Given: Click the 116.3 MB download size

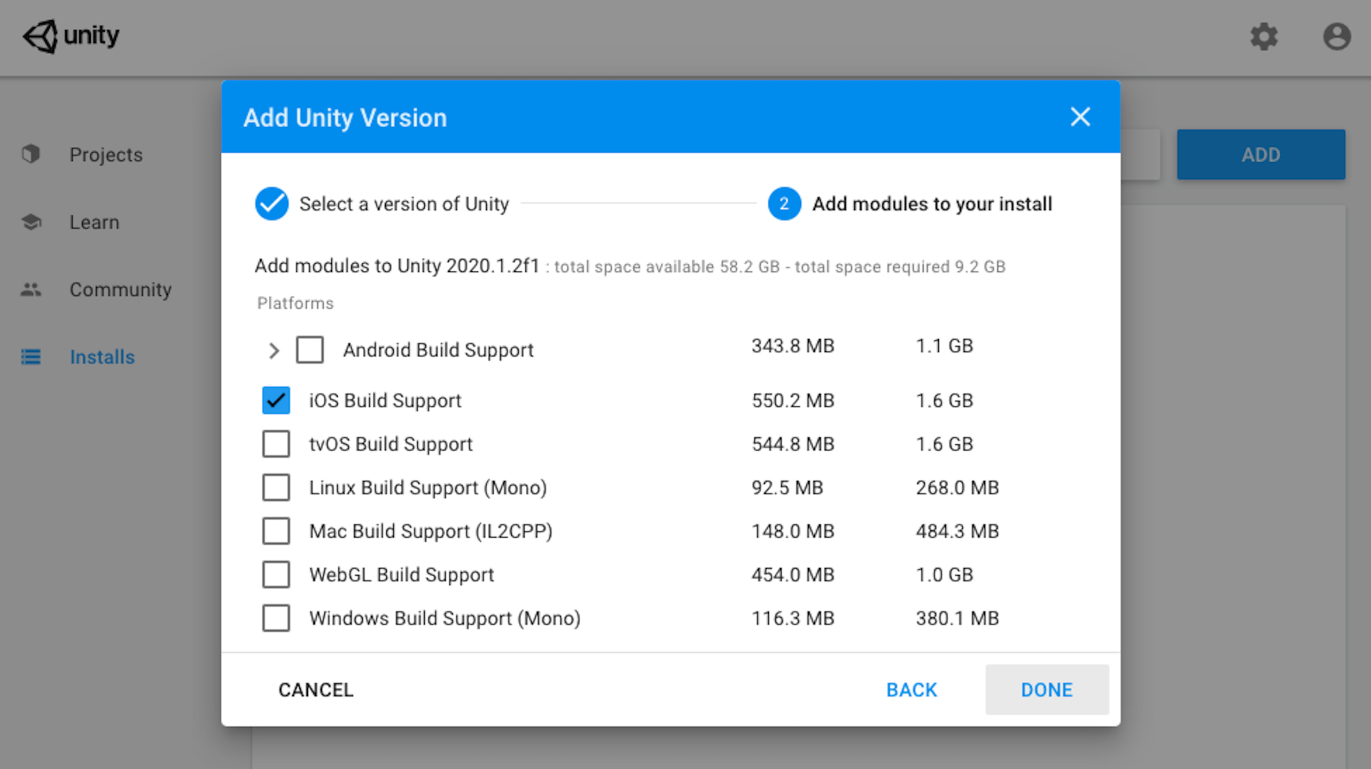Looking at the screenshot, I should pyautogui.click(x=793, y=618).
